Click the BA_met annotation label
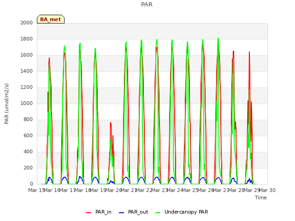 [51, 19]
